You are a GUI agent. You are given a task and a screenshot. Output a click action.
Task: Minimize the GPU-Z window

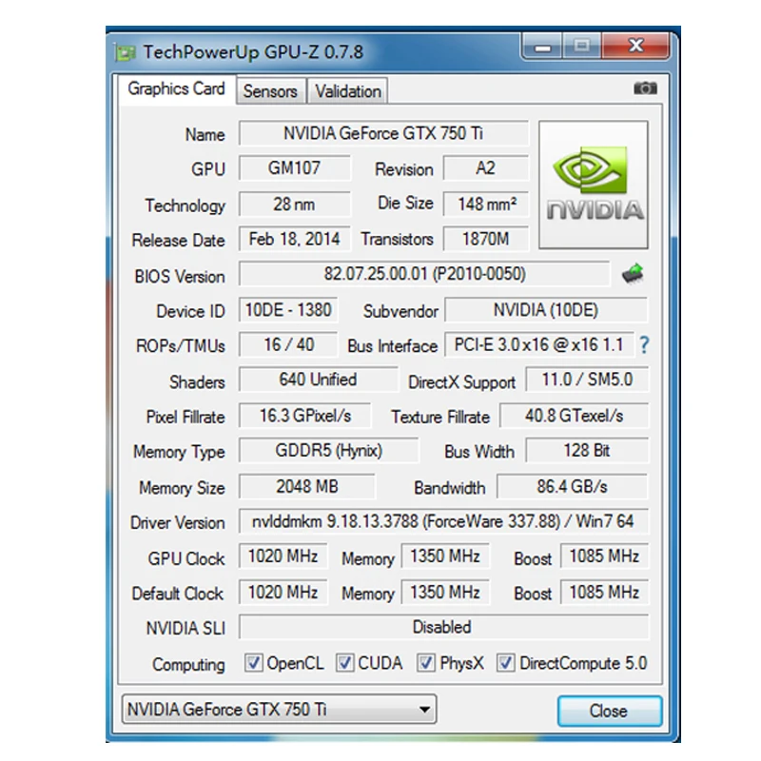pos(542,47)
